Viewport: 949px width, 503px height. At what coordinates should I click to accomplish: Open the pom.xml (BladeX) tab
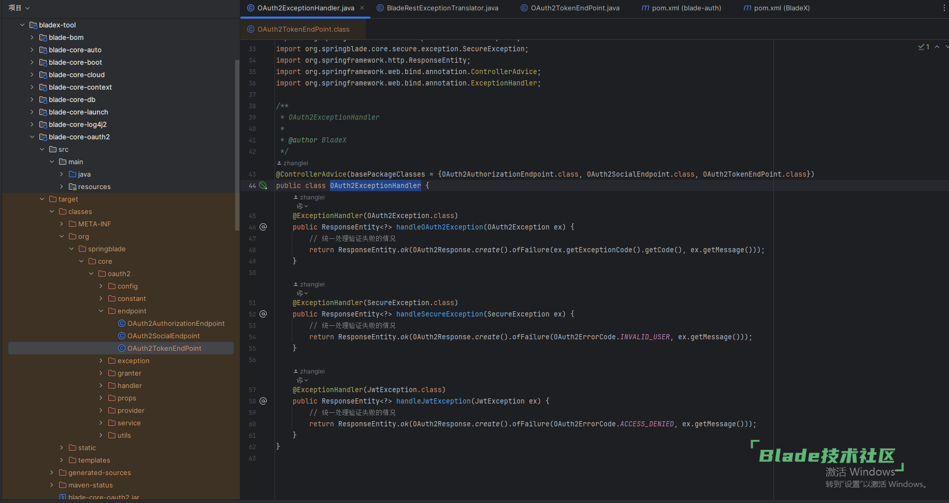coord(777,8)
